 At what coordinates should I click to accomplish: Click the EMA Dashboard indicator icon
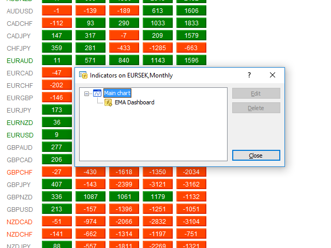coord(108,102)
